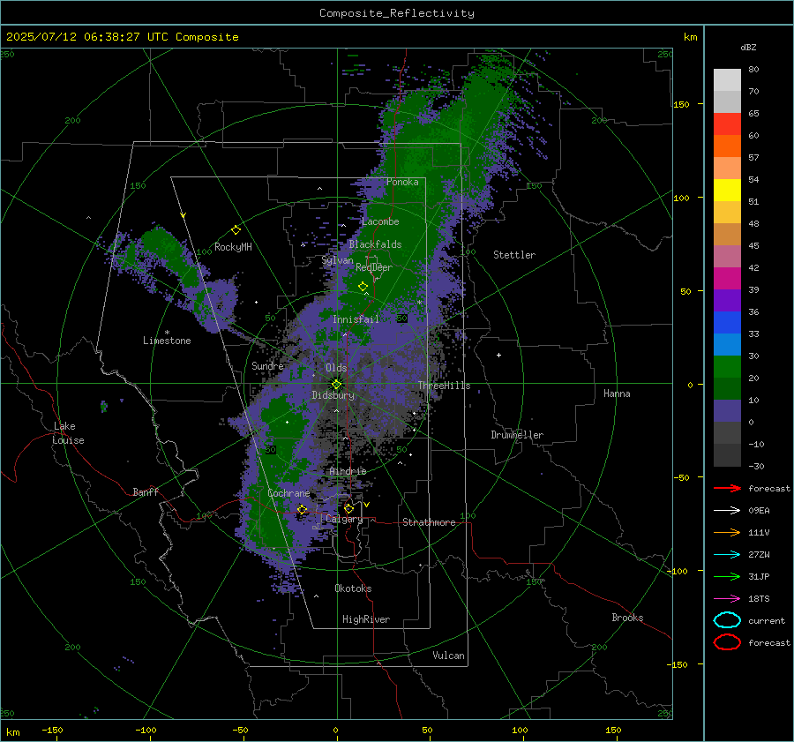Click the cyan current ellipse icon
This screenshot has width=794, height=742.
point(727,620)
